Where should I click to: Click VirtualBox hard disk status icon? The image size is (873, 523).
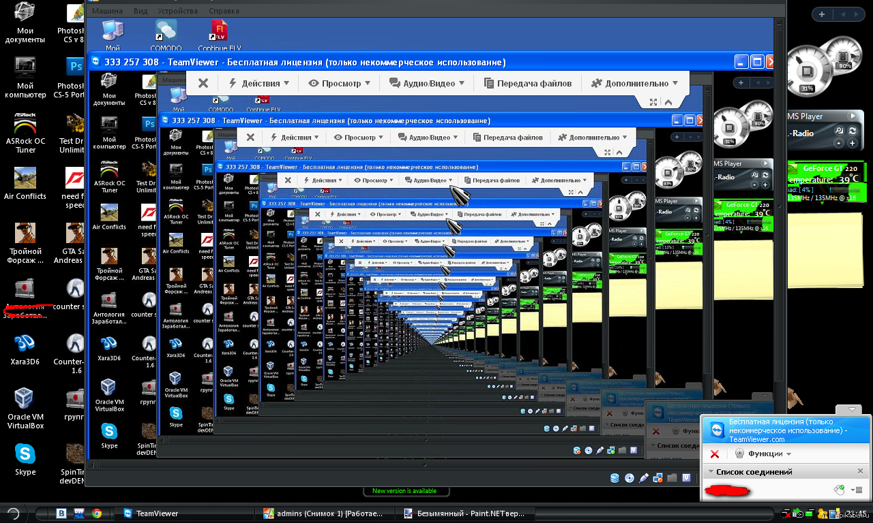pos(615,478)
